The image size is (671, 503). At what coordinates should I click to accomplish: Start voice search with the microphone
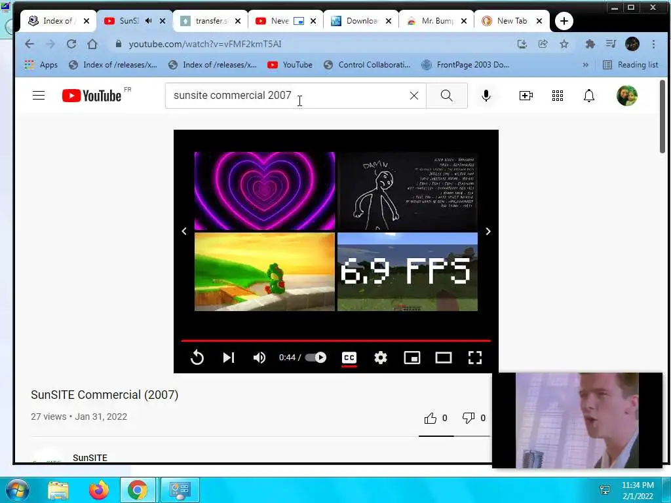(486, 96)
